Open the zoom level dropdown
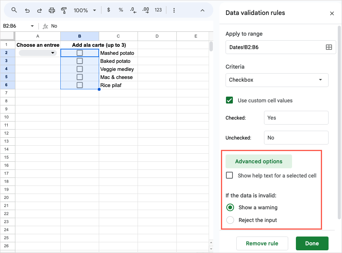 click(82, 10)
